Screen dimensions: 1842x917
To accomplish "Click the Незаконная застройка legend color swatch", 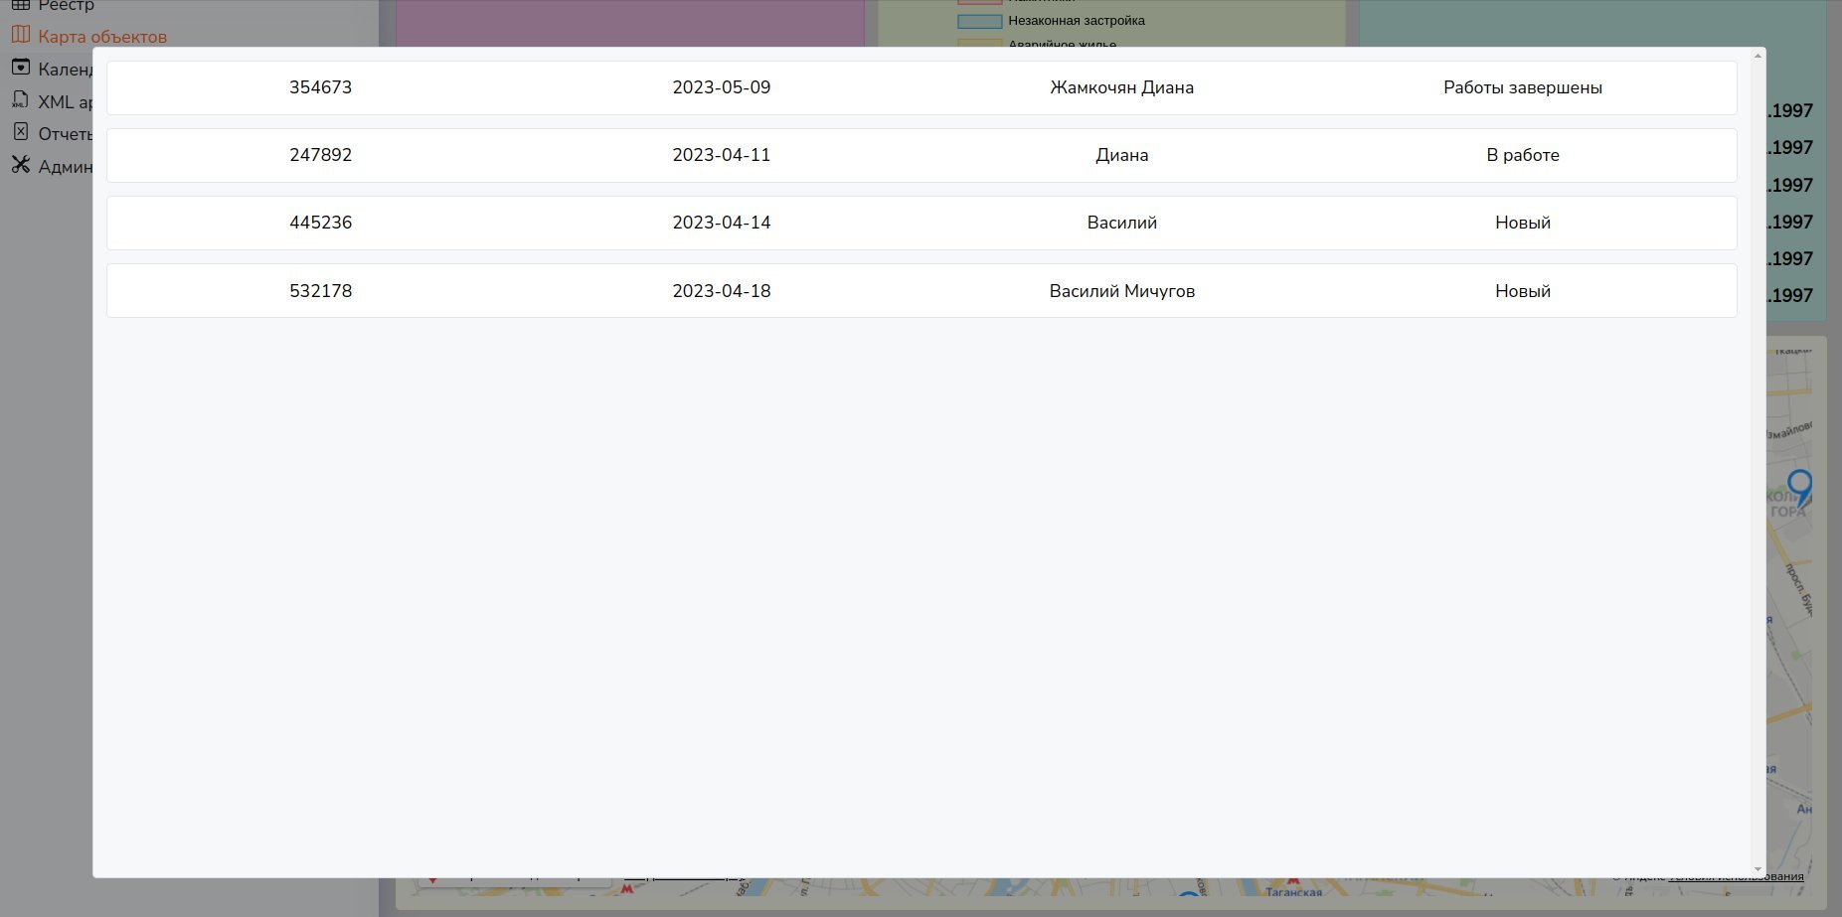I will pos(979,21).
